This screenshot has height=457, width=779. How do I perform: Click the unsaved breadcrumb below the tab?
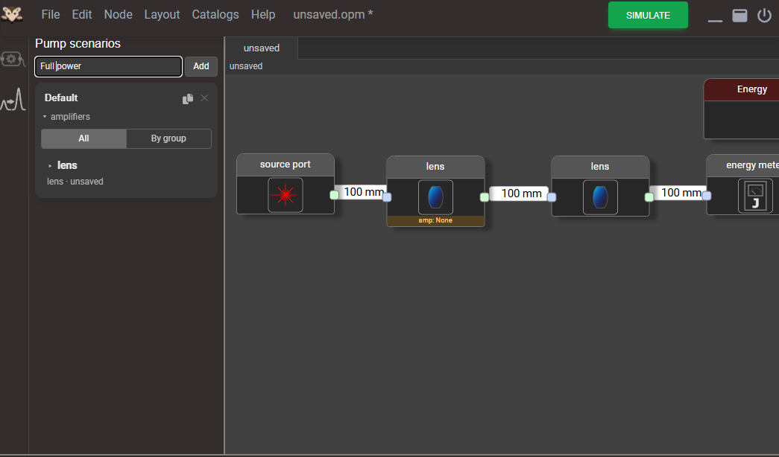coord(246,66)
